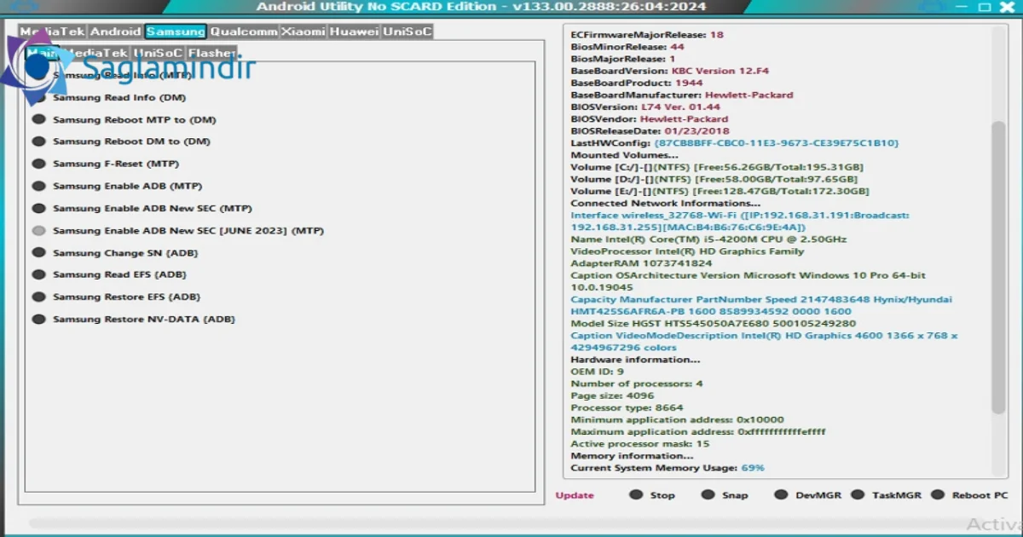Screen dimensions: 1023x537
Task: Select Samsung Restore EFS {ADB}
Action: pos(116,297)
